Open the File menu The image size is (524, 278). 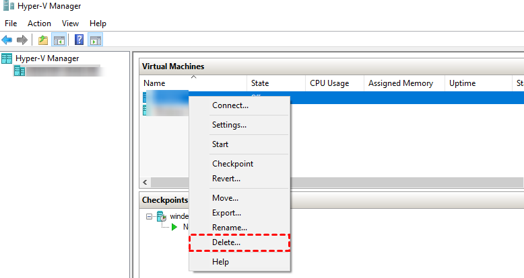[11, 24]
